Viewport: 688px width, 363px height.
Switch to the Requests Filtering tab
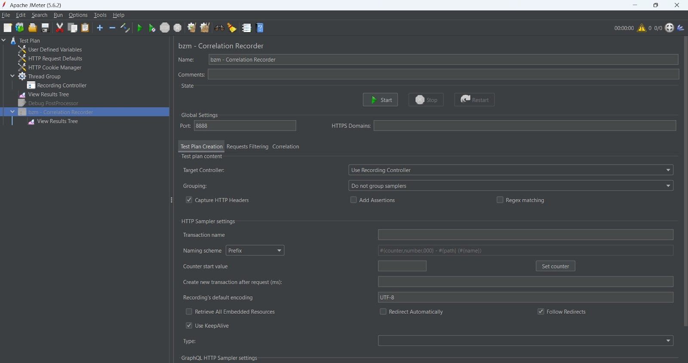pos(247,146)
